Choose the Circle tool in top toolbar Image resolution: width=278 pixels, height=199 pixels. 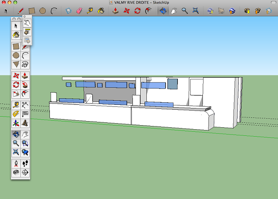pos(43,11)
